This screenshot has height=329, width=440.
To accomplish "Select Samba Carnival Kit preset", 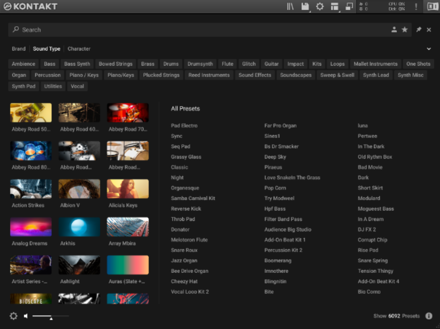I will click(x=193, y=198).
